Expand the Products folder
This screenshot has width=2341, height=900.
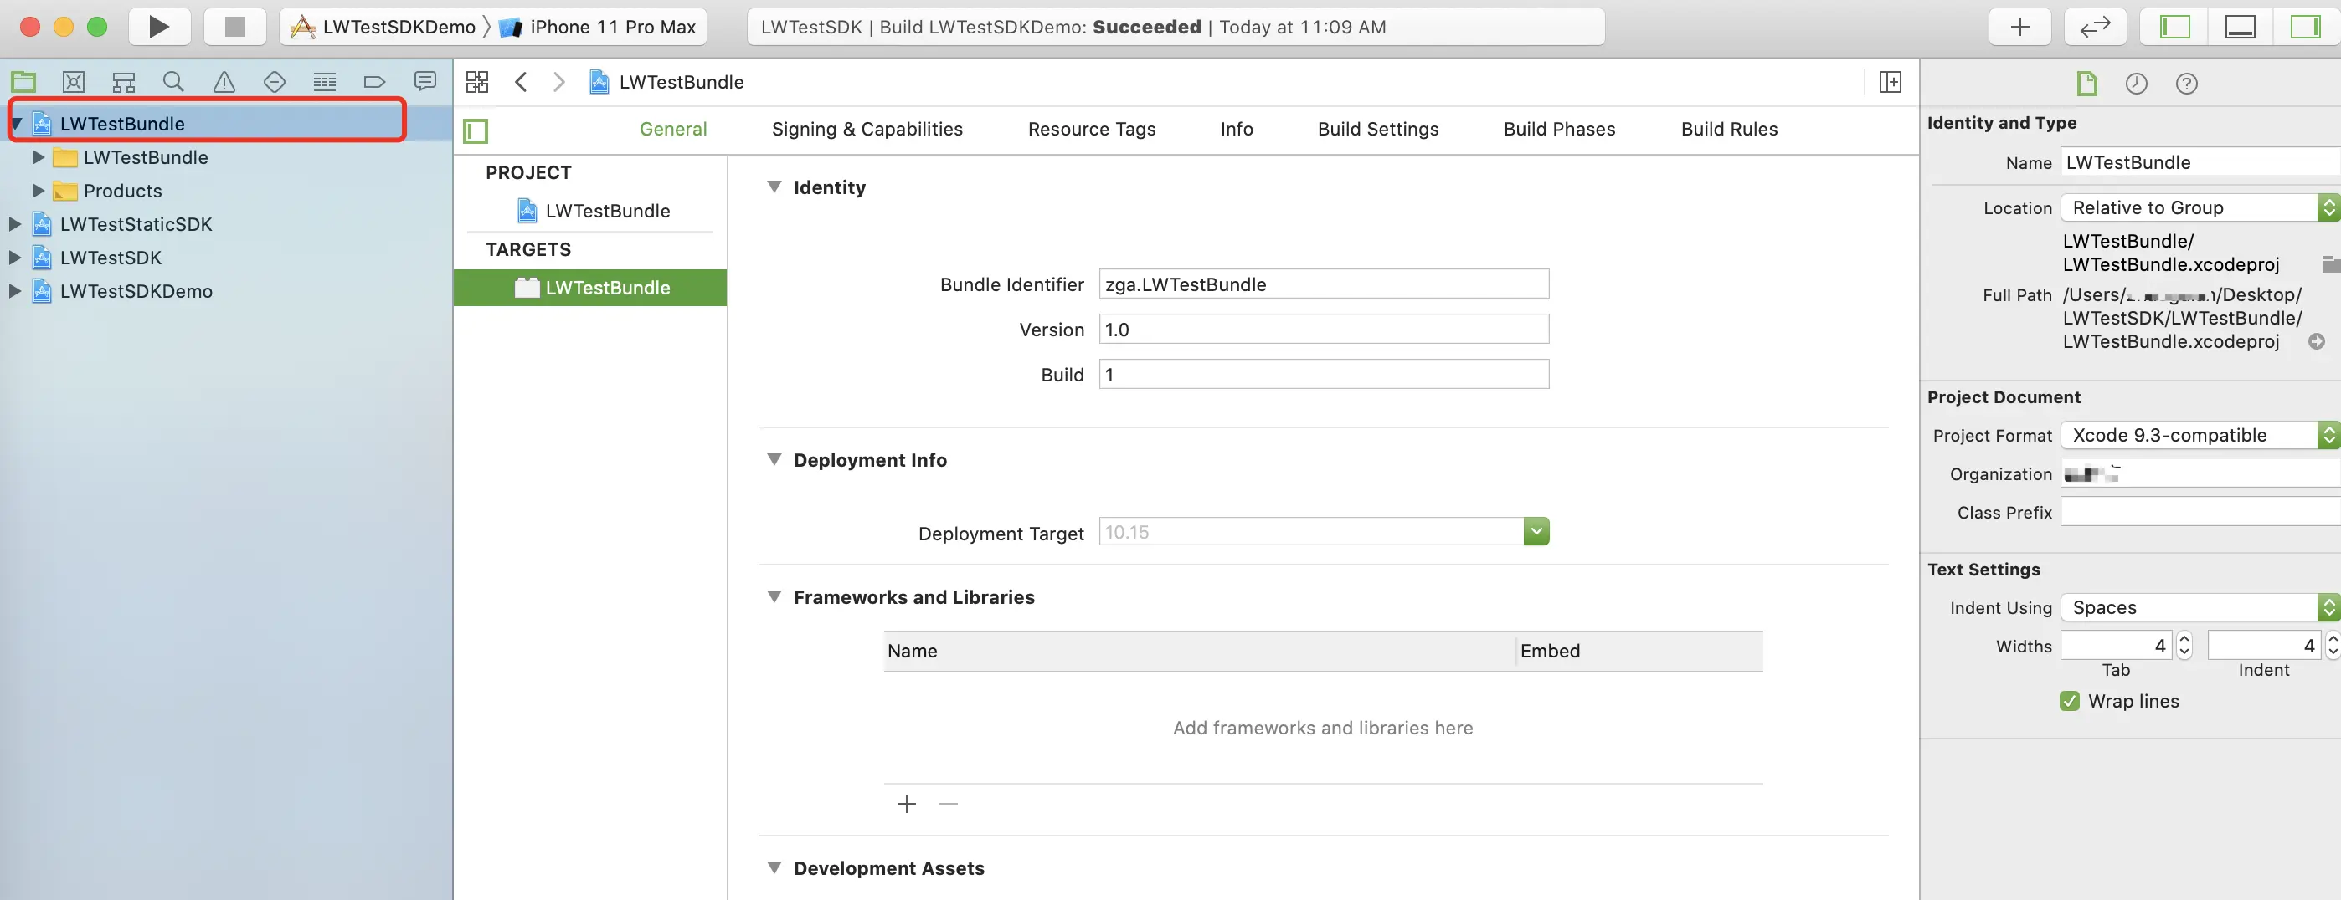tap(39, 191)
